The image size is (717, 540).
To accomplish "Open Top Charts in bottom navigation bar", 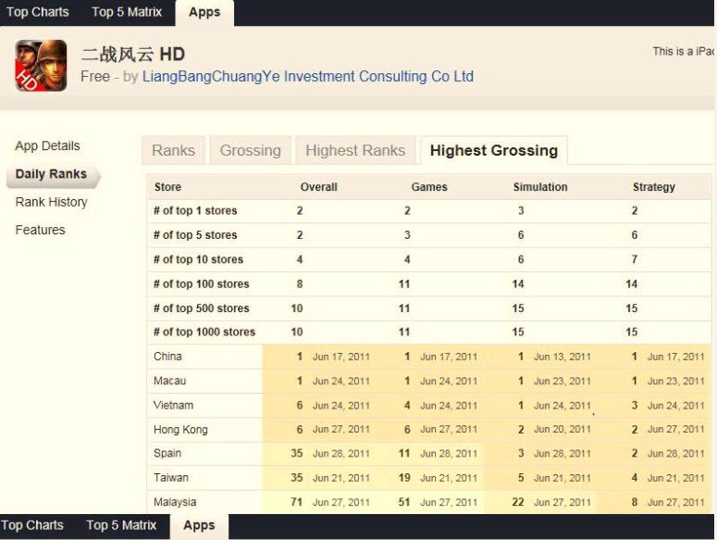I will pyautogui.click(x=32, y=525).
